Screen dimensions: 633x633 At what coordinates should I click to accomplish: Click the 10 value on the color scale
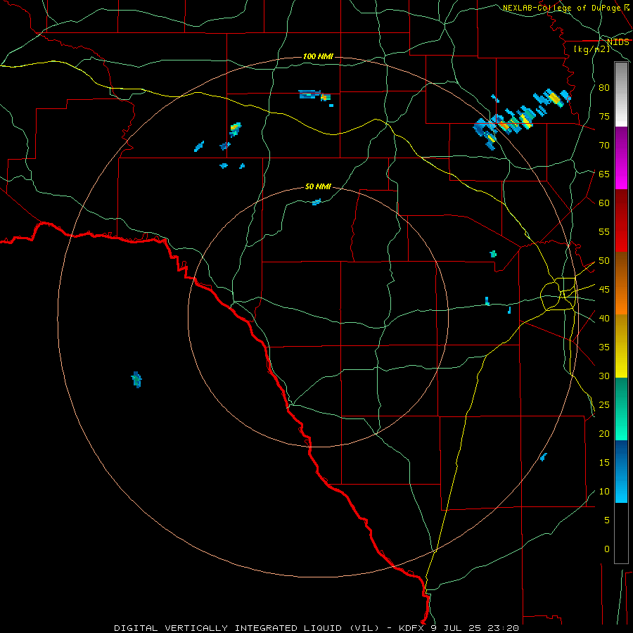tap(604, 492)
